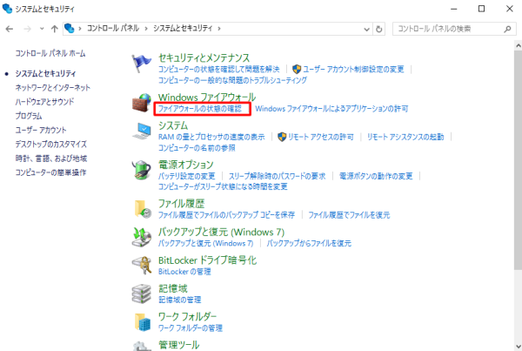Click the システムとセキュリティ sidebar entry

tap(45, 74)
